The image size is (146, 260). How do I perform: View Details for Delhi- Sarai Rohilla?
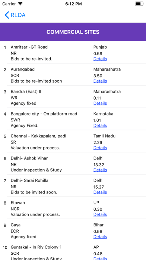point(100,192)
